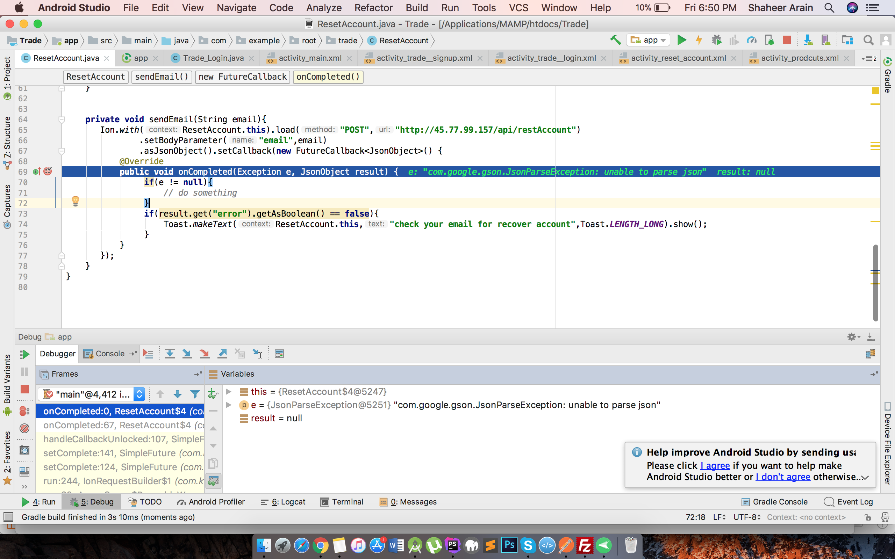Viewport: 895px width, 559px height.
Task: Click the New Watch plus icon in Variables
Action: pyautogui.click(x=213, y=393)
